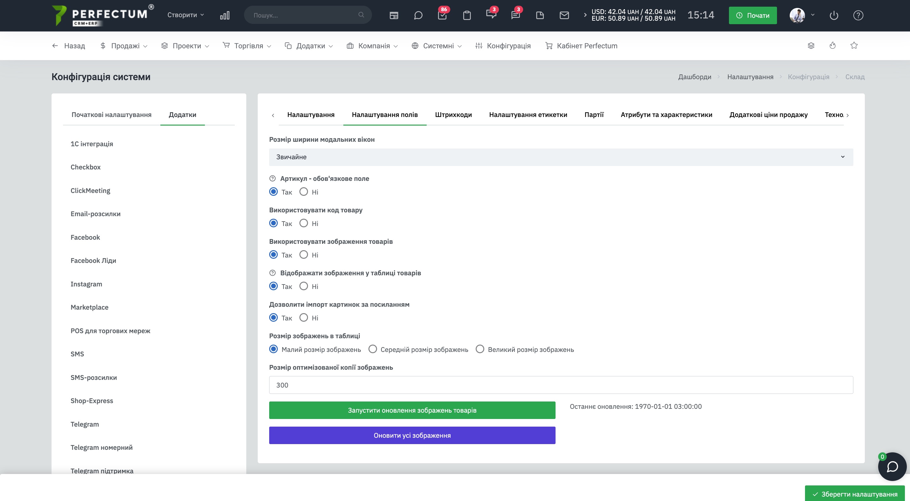Switch to Початкові налаштування tab
The width and height of the screenshot is (910, 501).
pos(111,115)
